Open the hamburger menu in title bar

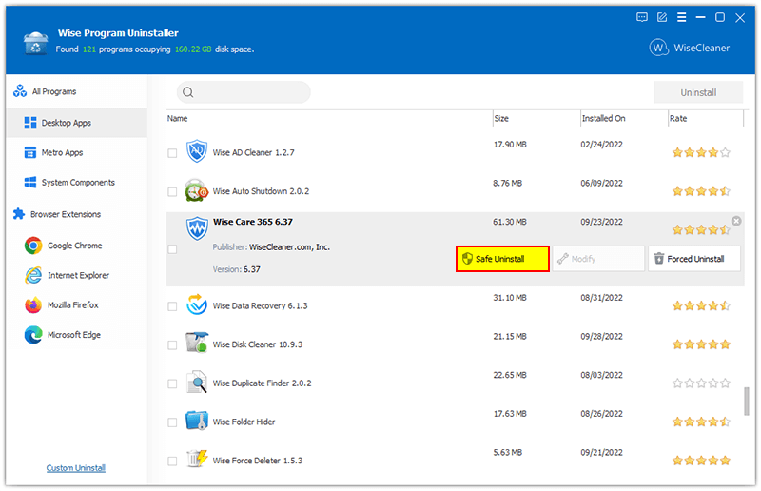(x=681, y=17)
